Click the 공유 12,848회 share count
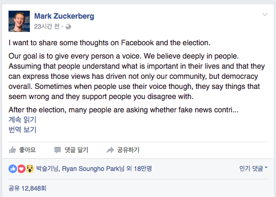276x197 pixels. (x=27, y=188)
